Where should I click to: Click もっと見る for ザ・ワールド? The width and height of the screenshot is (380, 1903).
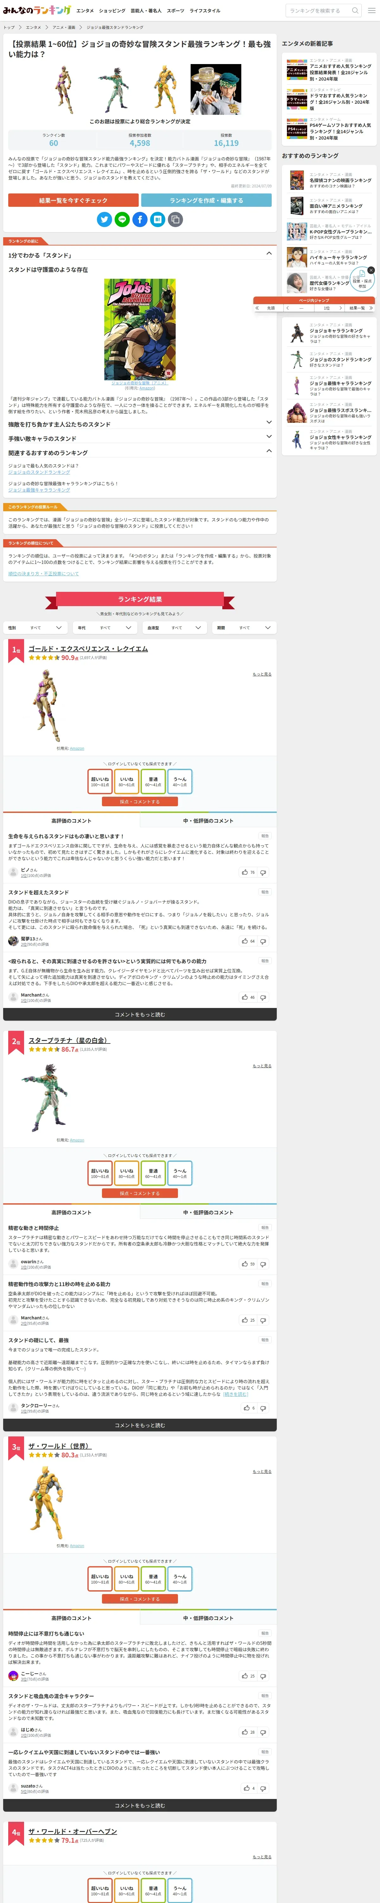pyautogui.click(x=262, y=1472)
